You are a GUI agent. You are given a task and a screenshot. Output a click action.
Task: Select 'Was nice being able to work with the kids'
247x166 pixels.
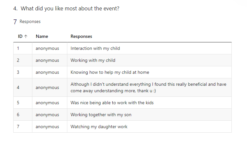[x=112, y=103]
